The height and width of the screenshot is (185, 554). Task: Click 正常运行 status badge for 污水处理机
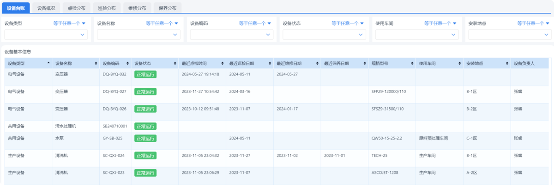145,126
